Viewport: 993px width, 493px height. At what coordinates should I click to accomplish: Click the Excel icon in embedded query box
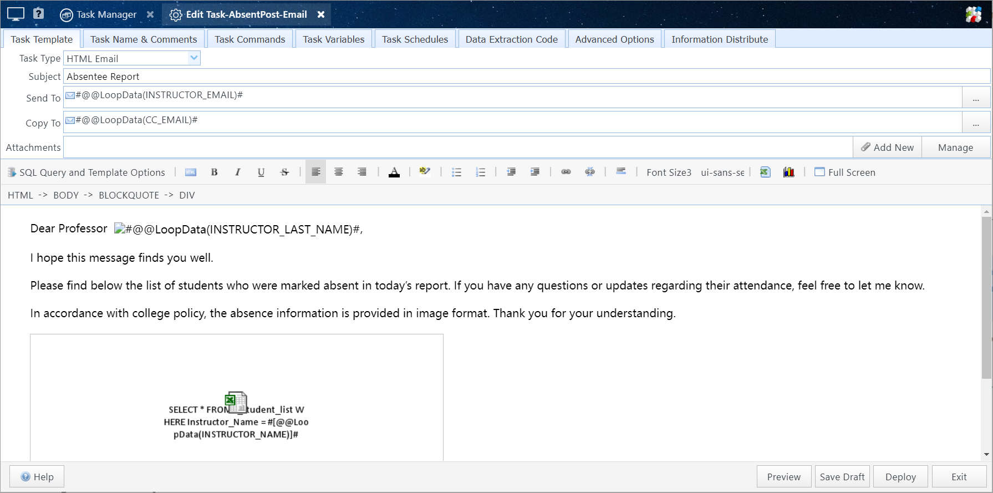pyautogui.click(x=236, y=402)
